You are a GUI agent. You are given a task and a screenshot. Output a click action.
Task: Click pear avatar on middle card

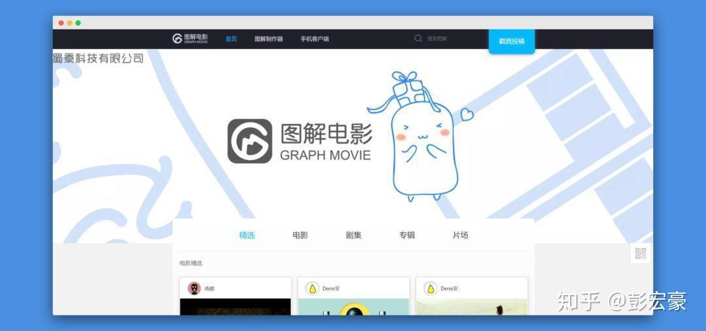tap(312, 289)
